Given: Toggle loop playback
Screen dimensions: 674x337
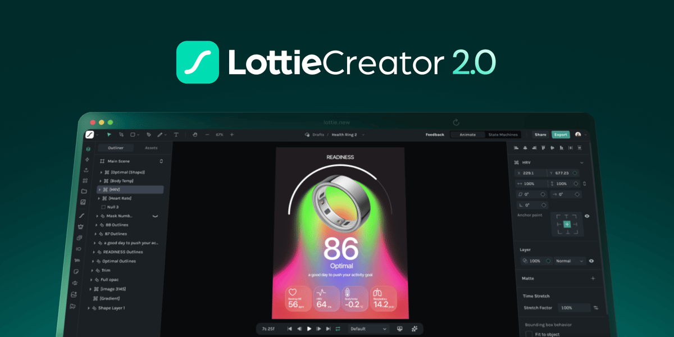Looking at the screenshot, I should pos(338,329).
